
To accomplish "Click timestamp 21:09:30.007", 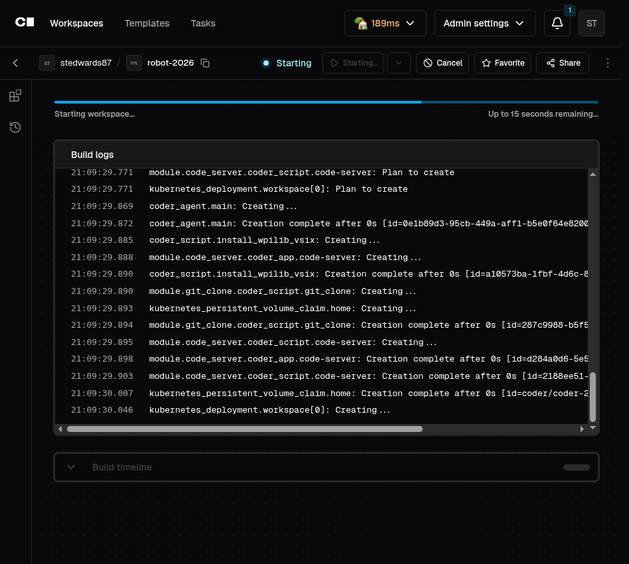I will point(102,393).
